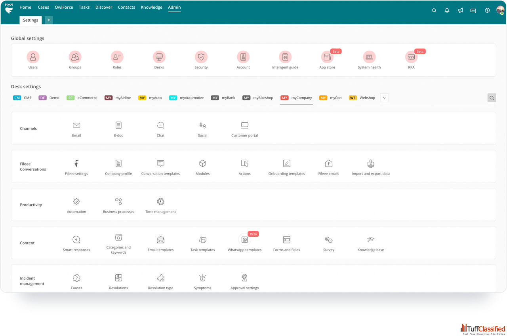Open Approval settings icon
507x336 pixels.
[245, 278]
